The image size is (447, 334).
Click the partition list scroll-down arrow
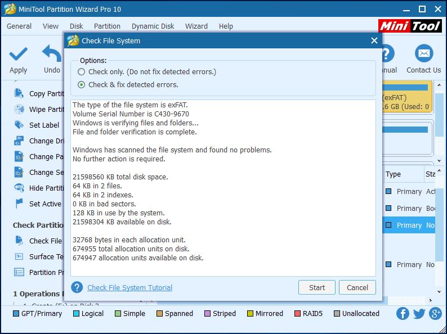click(x=439, y=292)
